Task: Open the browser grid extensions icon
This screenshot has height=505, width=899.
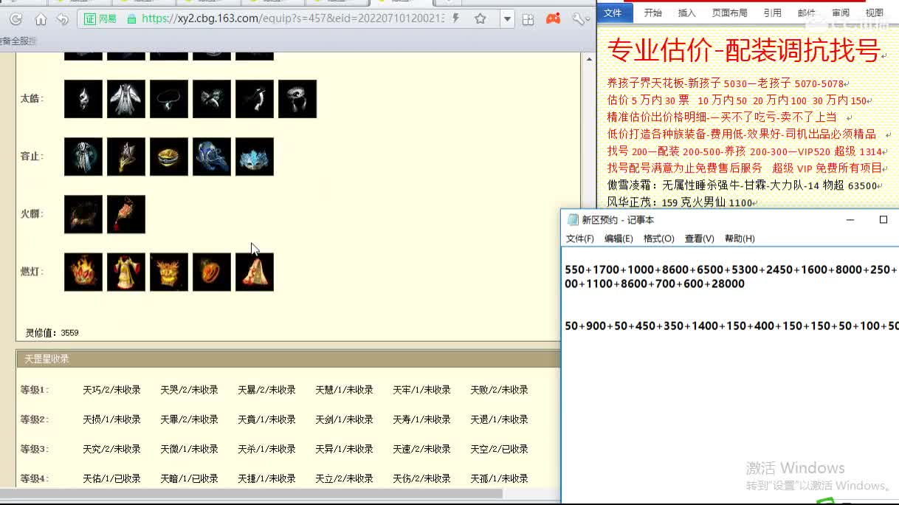Action: tap(528, 19)
